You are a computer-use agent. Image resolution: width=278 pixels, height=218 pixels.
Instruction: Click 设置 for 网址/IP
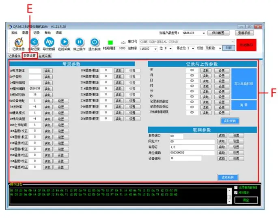(x=236, y=141)
